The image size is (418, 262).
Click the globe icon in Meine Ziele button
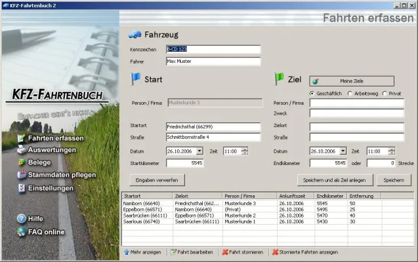[316, 81]
